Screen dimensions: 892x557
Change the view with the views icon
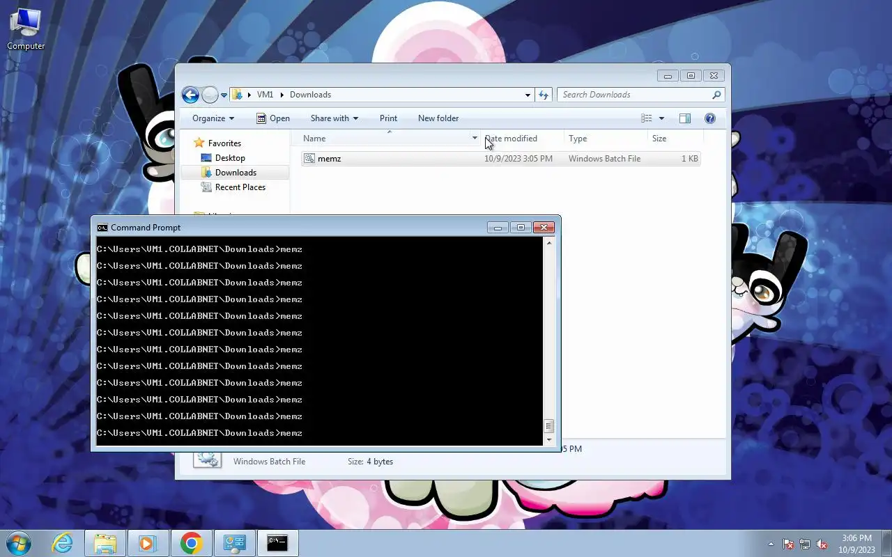pos(647,118)
